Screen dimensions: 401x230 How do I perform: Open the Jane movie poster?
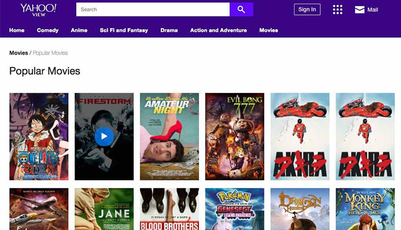104,209
